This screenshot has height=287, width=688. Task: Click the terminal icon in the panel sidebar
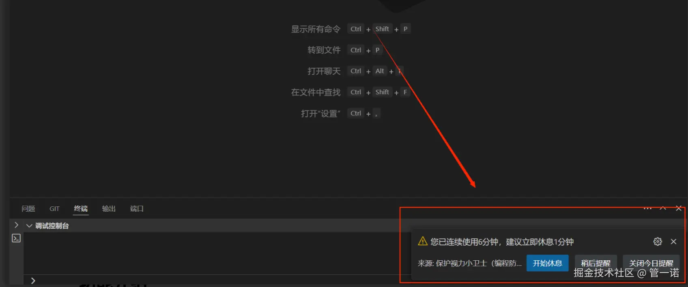click(x=16, y=238)
